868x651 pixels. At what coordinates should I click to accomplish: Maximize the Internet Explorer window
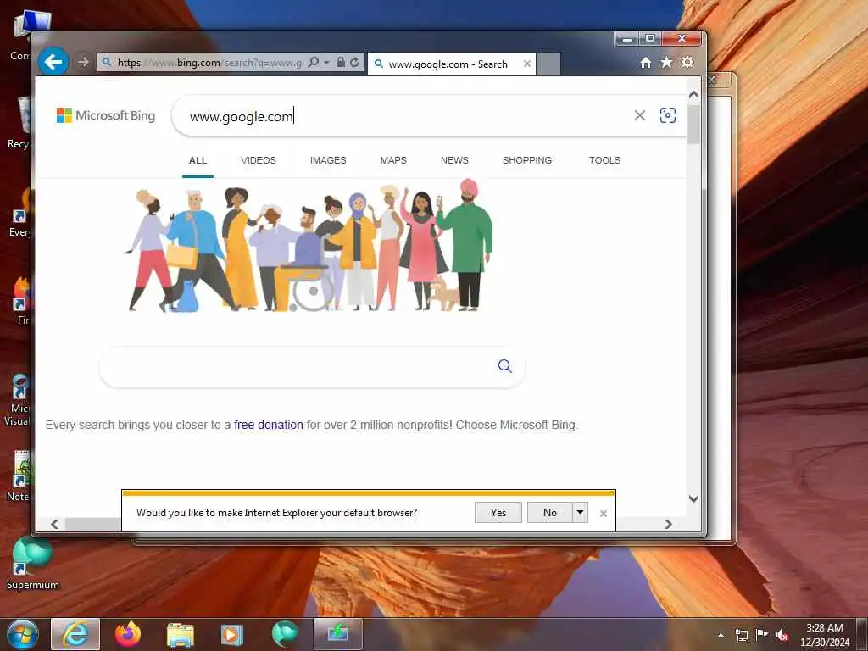coord(650,39)
